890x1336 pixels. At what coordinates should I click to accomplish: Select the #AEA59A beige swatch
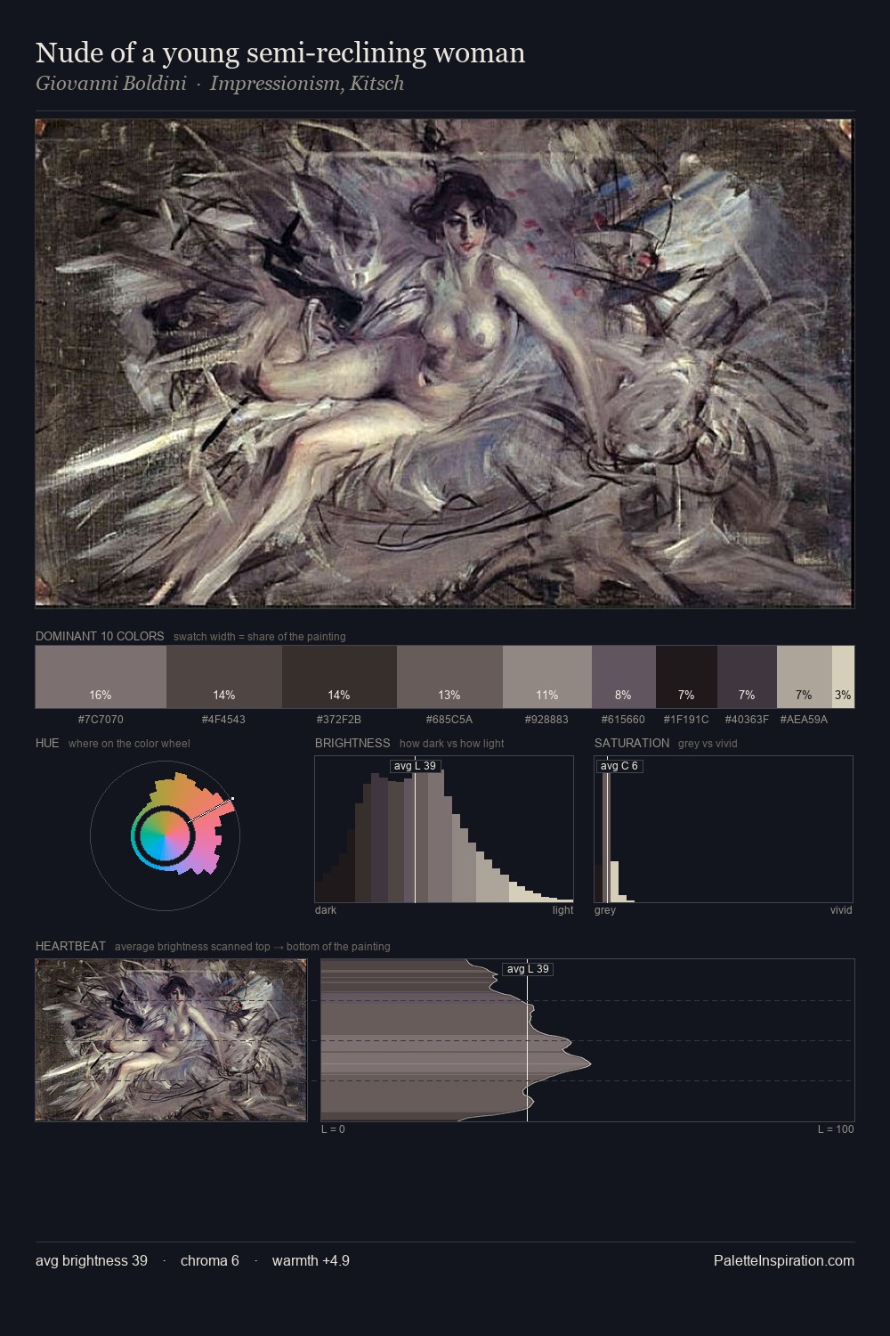pyautogui.click(x=805, y=677)
